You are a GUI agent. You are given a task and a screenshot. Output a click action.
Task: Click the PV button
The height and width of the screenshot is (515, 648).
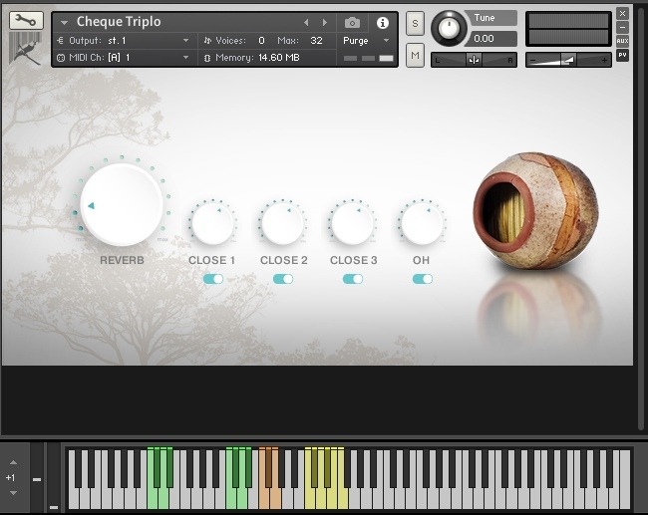tap(622, 55)
